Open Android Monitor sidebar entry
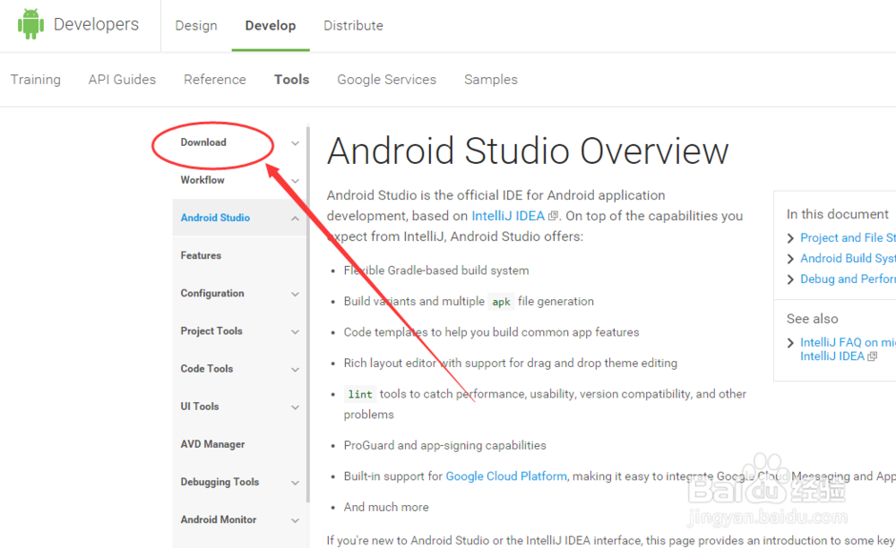896x548 pixels. (219, 519)
